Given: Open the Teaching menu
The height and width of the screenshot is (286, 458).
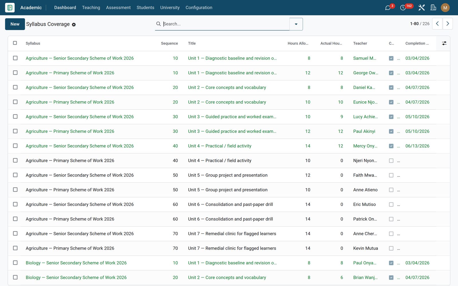Looking at the screenshot, I should [x=91, y=8].
